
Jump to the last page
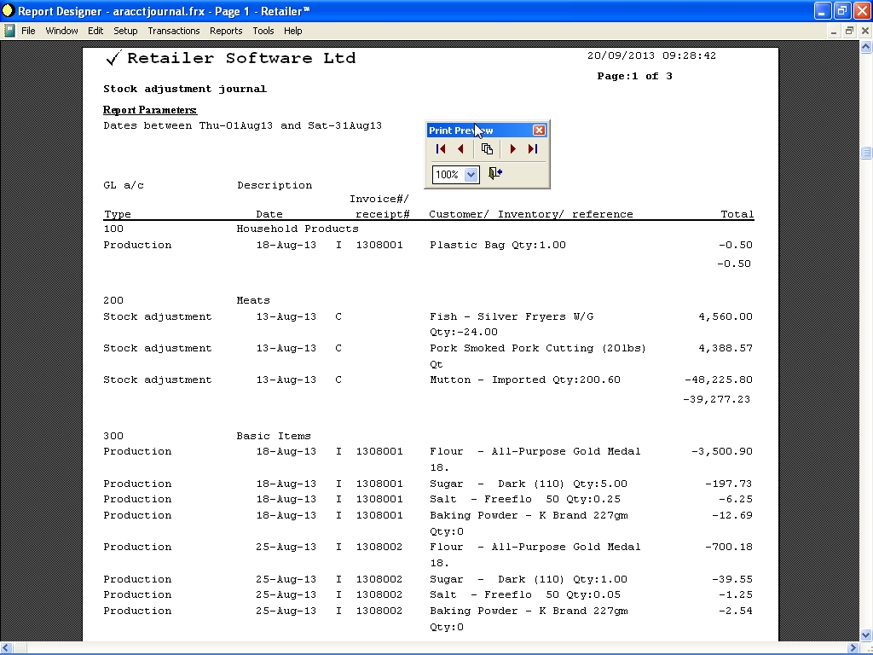[533, 149]
